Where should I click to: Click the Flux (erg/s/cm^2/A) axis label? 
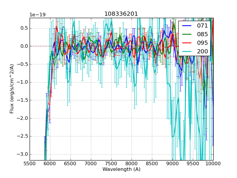12,89
